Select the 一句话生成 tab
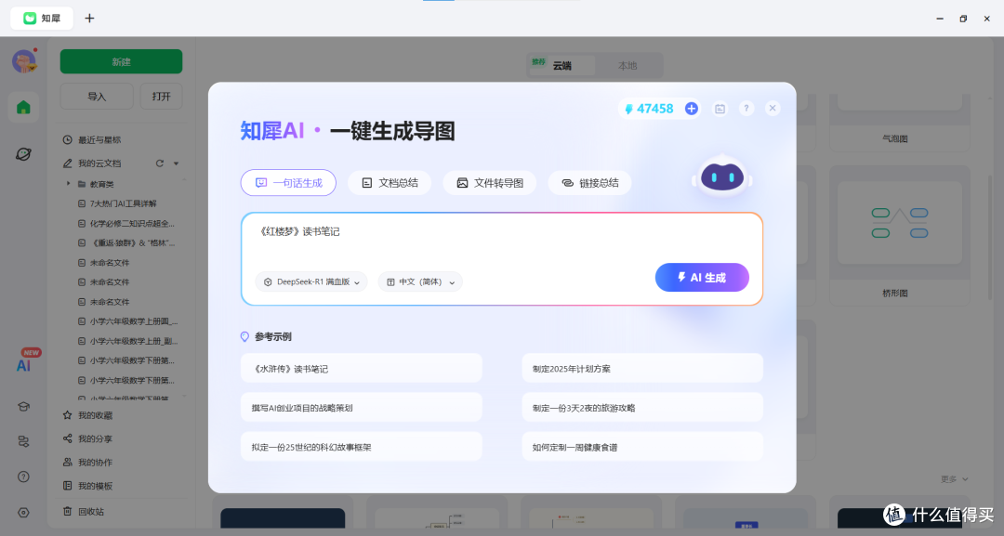Image resolution: width=1004 pixels, height=536 pixels. click(x=288, y=183)
